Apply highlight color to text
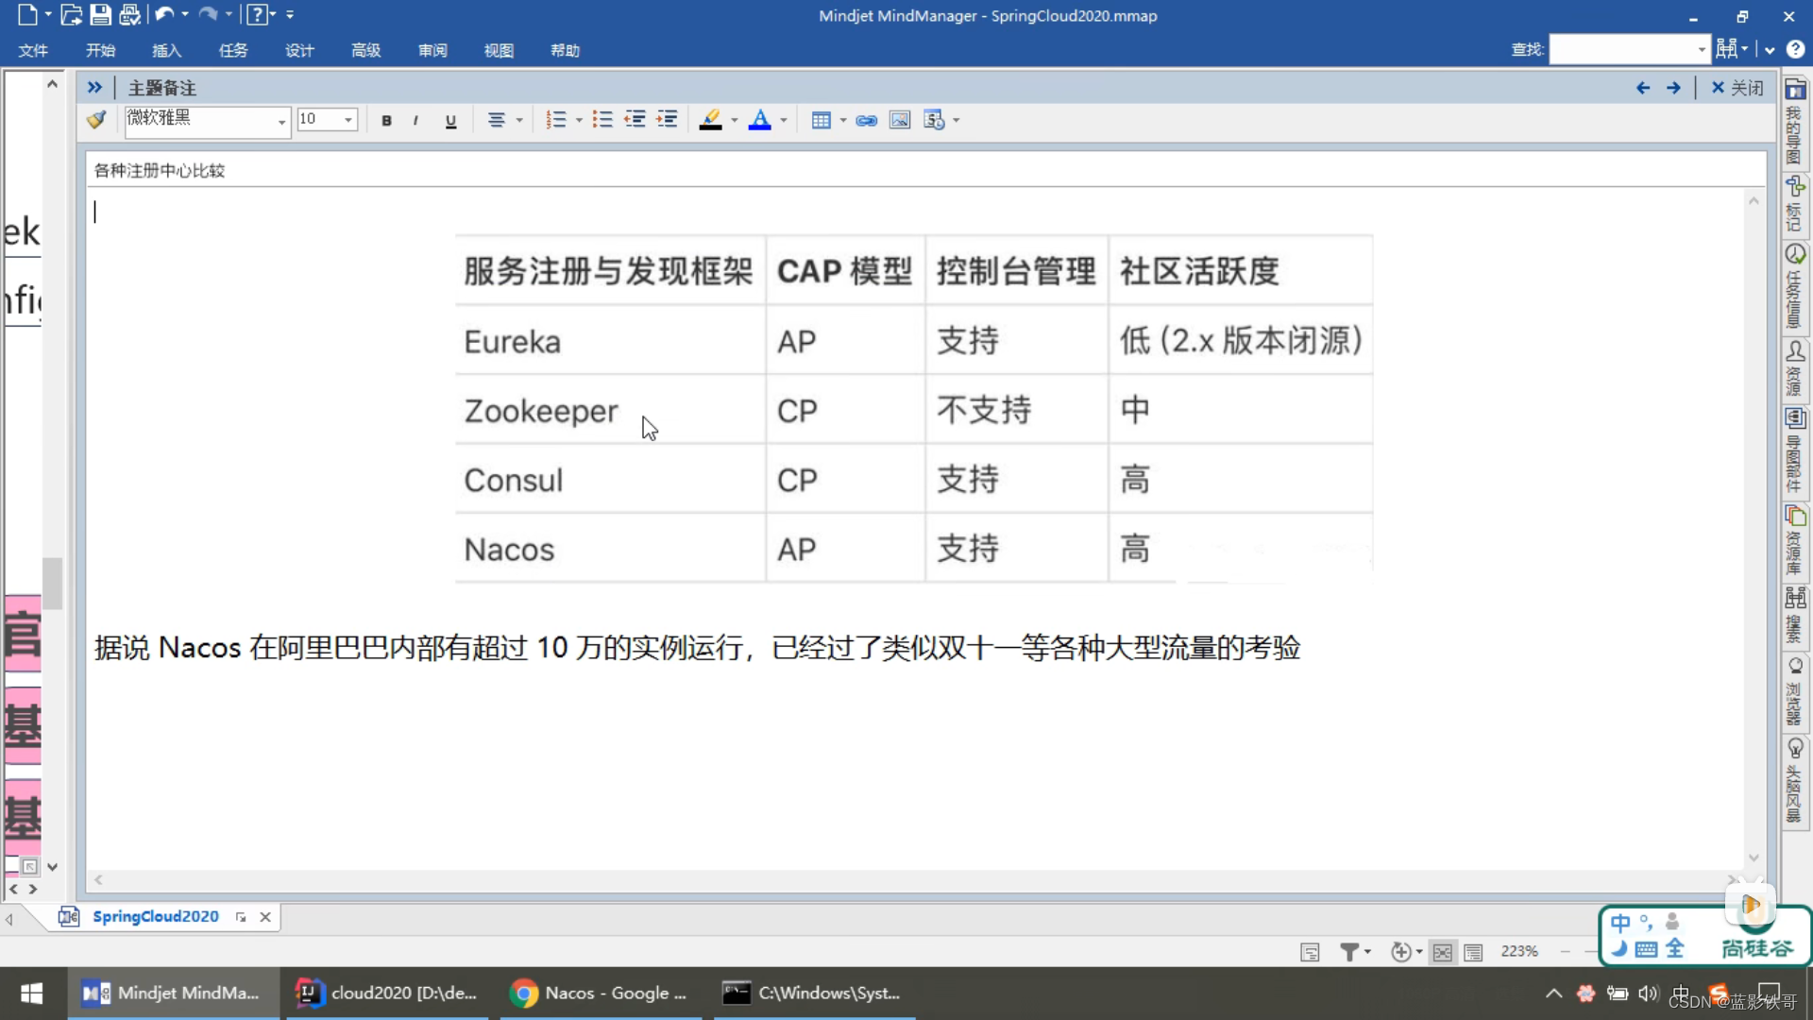 click(711, 120)
